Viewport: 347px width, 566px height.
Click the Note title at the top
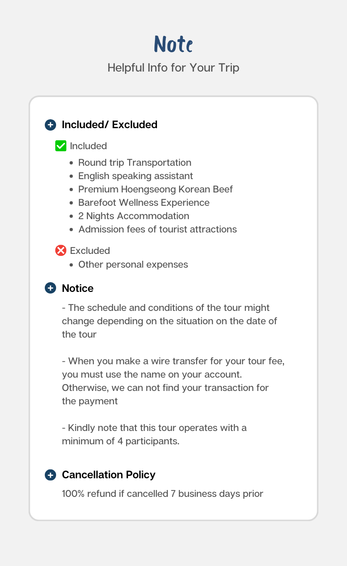[x=173, y=44]
